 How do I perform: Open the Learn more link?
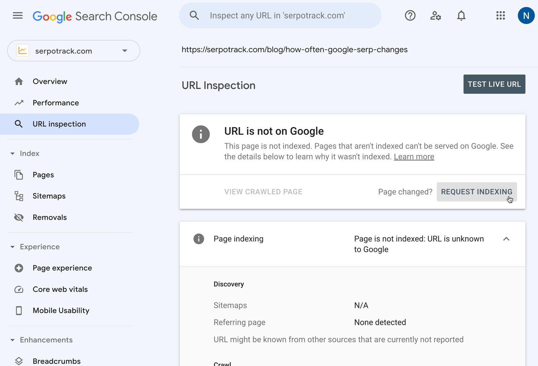click(x=414, y=157)
